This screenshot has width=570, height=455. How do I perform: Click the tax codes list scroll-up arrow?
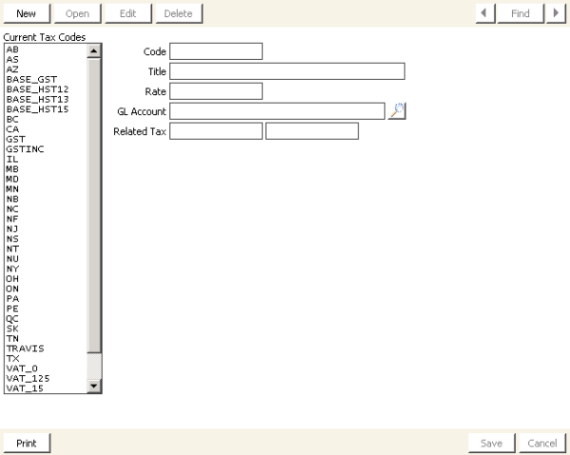point(94,51)
